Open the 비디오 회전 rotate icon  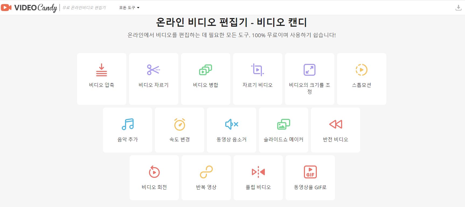click(x=154, y=172)
